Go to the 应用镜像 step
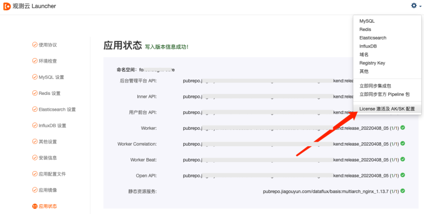 pos(48,190)
